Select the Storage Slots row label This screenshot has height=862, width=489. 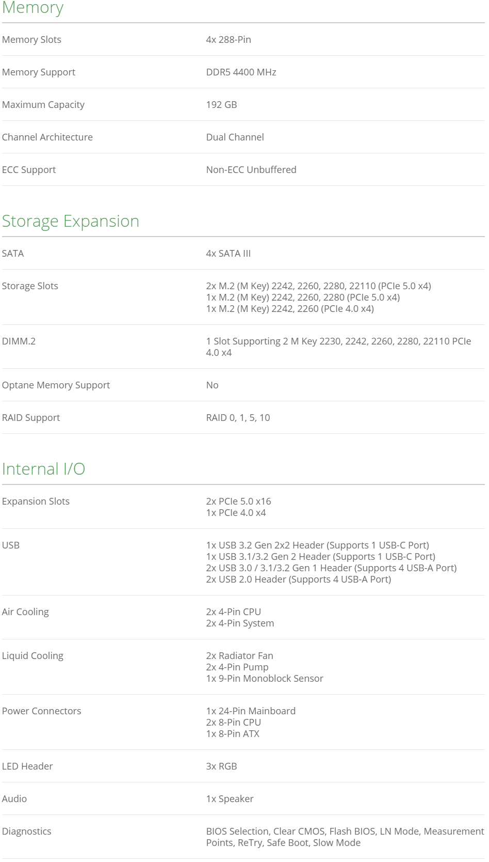point(30,286)
